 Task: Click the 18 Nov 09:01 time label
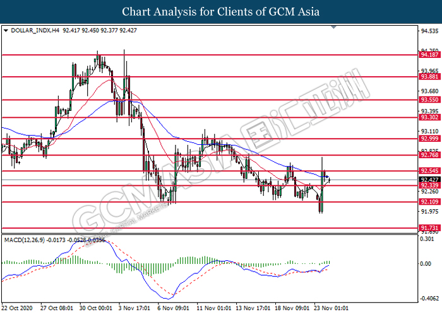tap(292, 308)
